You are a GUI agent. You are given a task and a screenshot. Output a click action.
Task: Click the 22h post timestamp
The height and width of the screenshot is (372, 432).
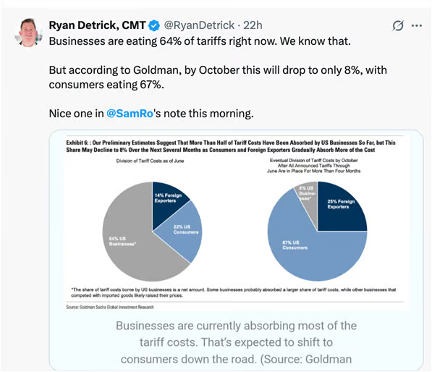[253, 25]
